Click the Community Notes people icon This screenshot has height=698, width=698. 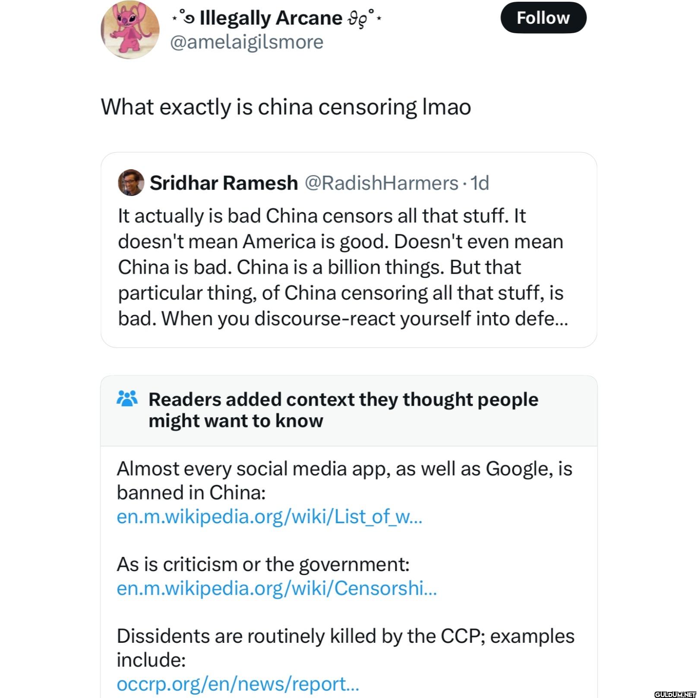tap(127, 399)
